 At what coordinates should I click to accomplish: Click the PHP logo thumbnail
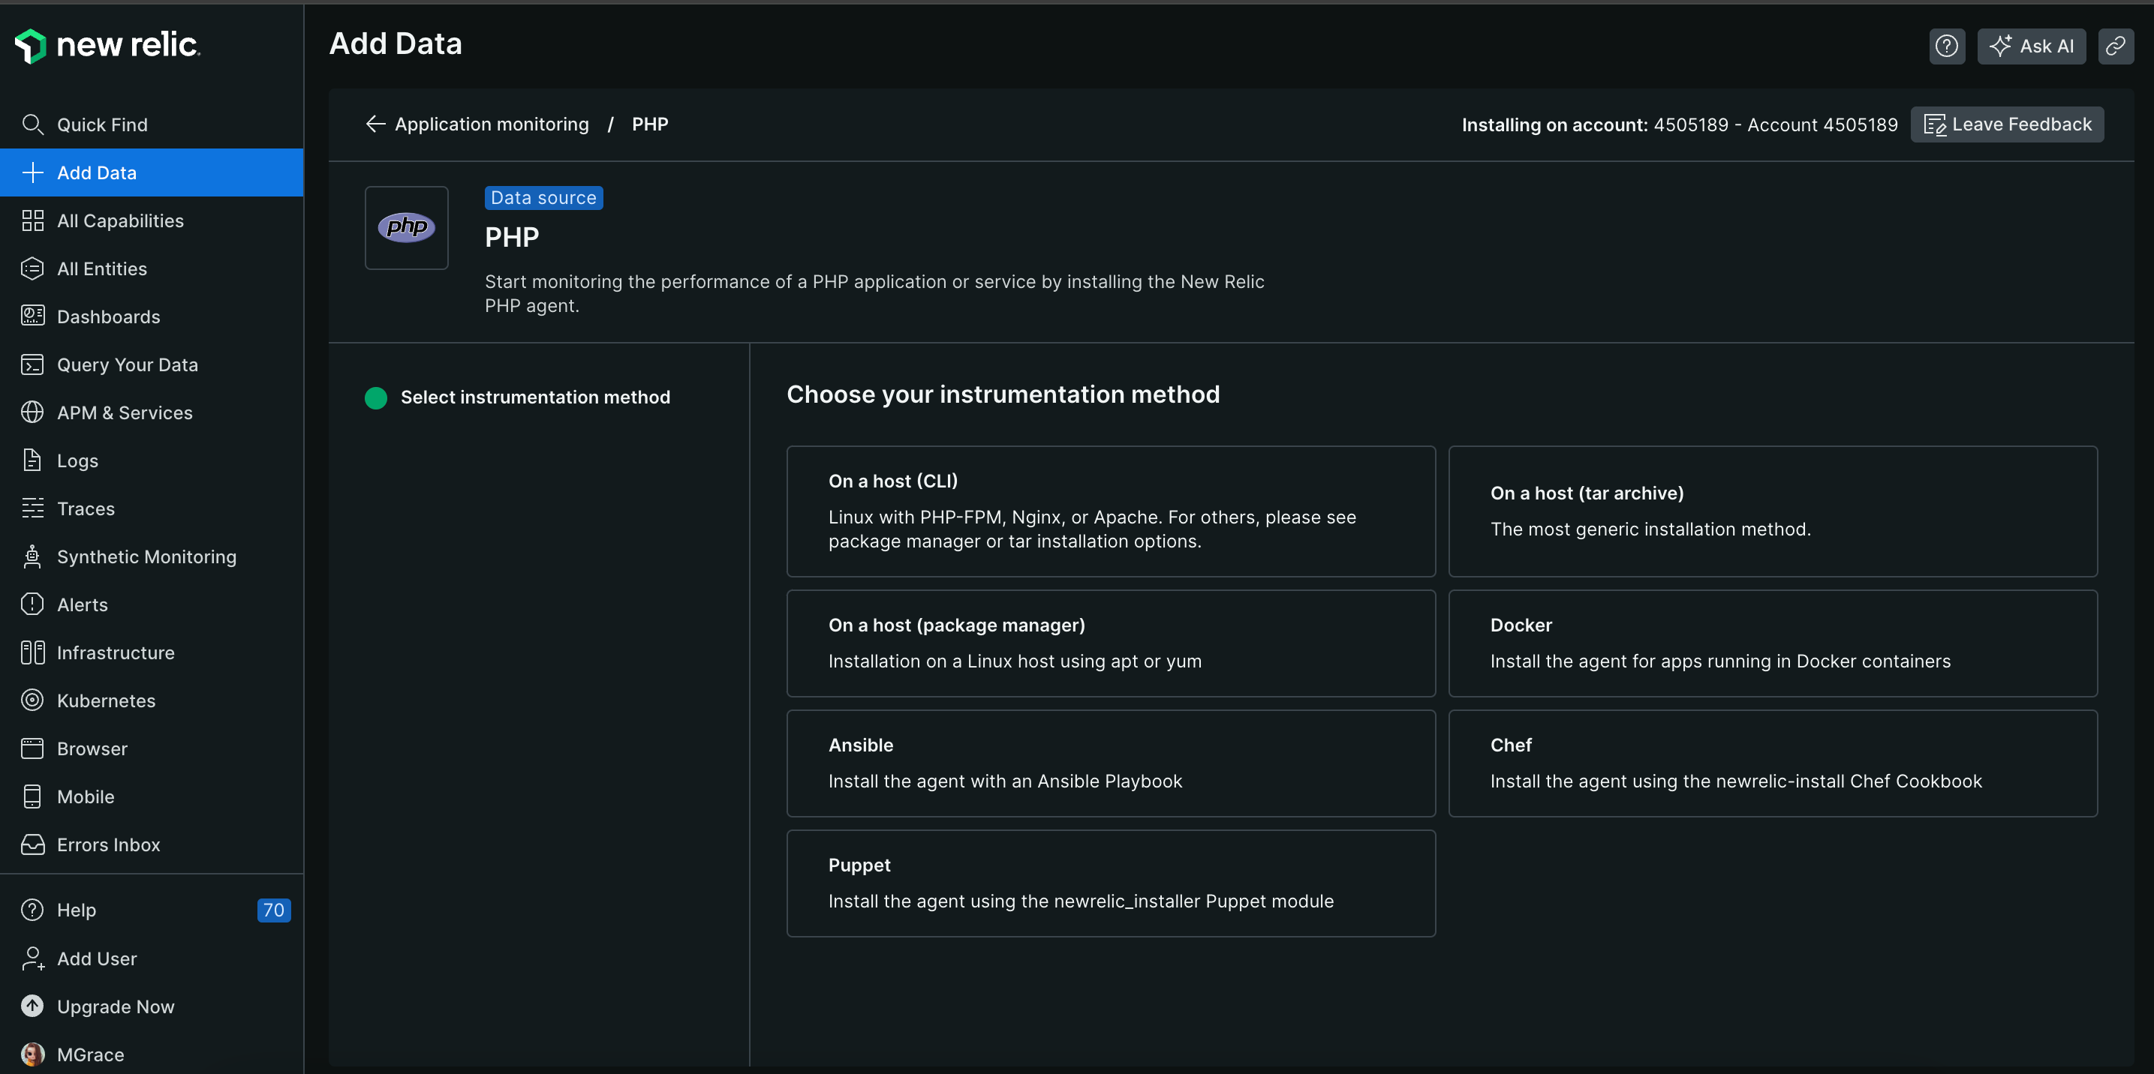[406, 227]
